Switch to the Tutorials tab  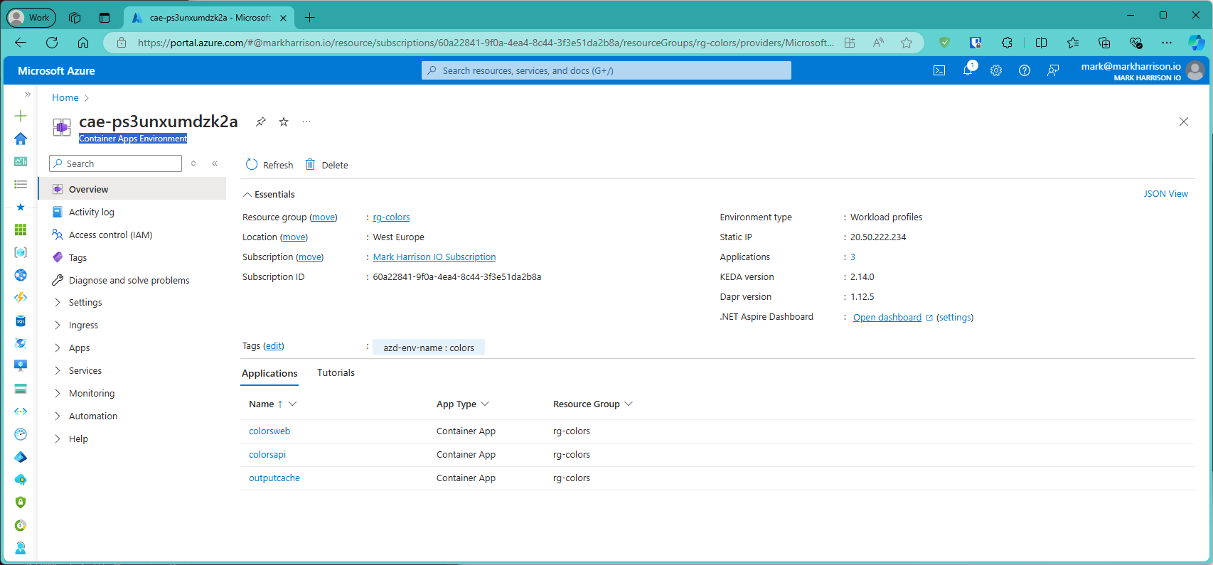pyautogui.click(x=336, y=373)
